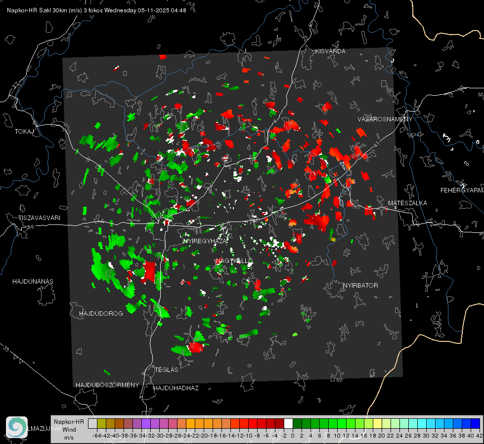Click the TÉGLÁS city label
This screenshot has width=484, height=444.
[167, 370]
